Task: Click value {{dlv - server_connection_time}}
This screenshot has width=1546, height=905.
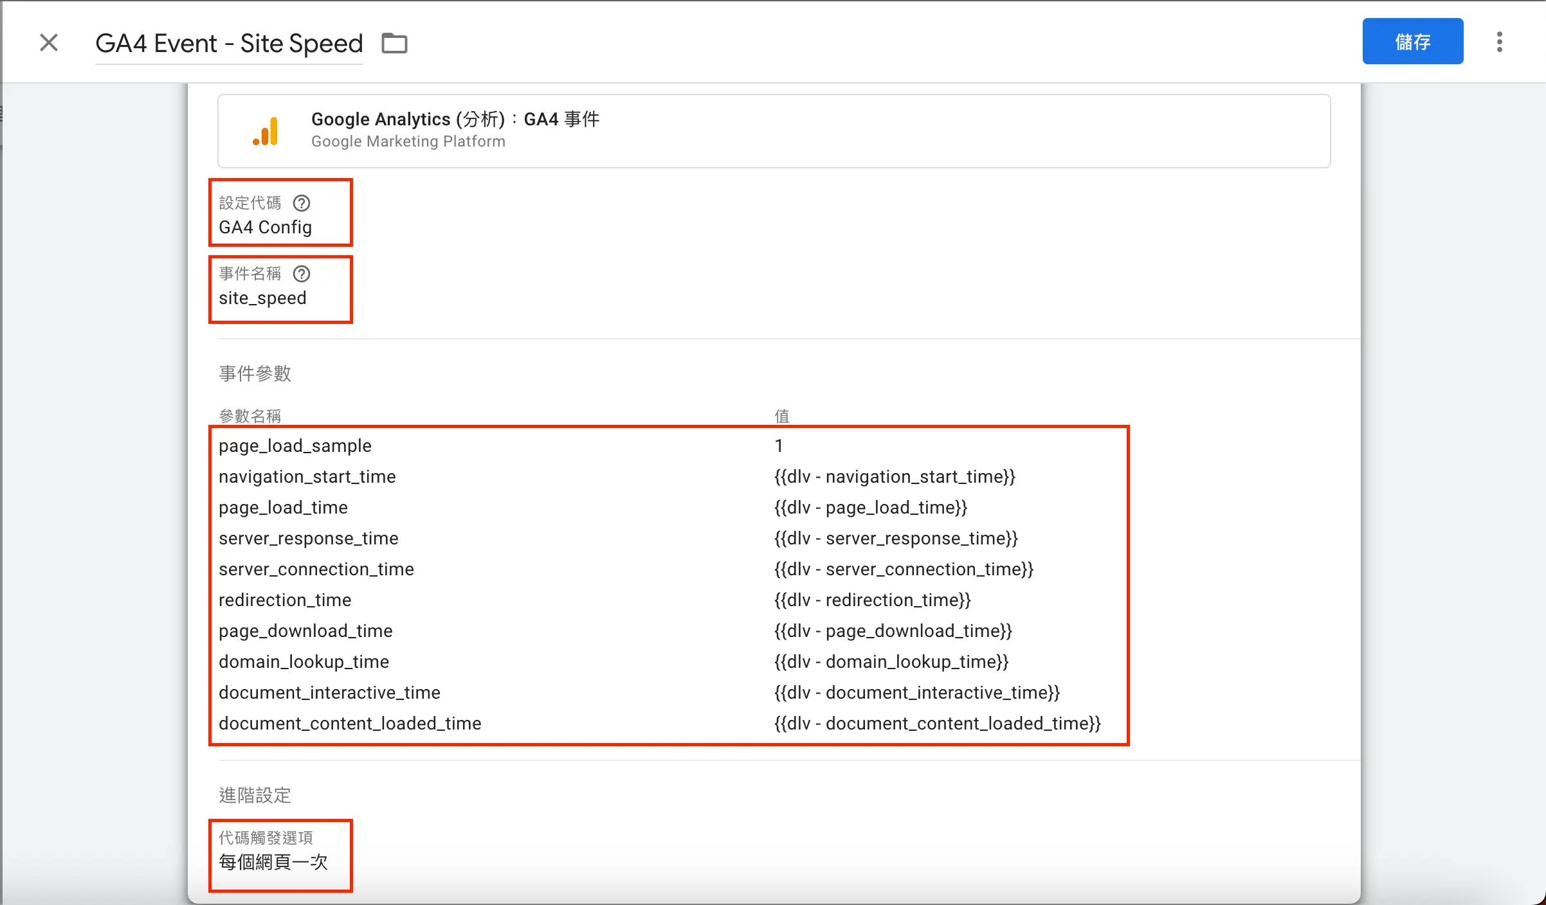Action: pos(904,569)
